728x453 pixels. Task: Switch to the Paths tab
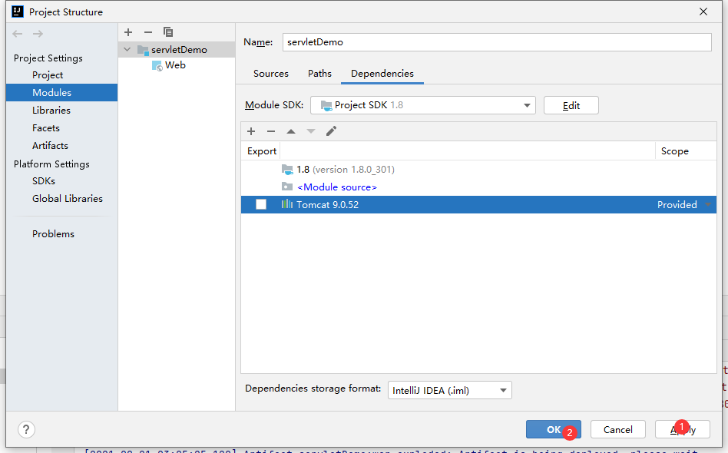click(x=320, y=74)
